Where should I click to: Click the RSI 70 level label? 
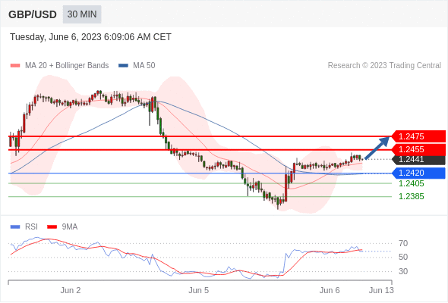(403, 243)
